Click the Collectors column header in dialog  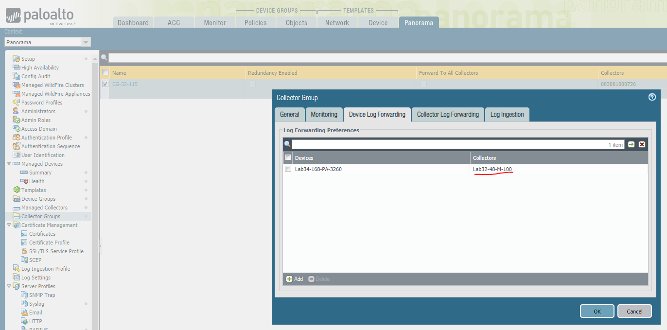click(559, 158)
